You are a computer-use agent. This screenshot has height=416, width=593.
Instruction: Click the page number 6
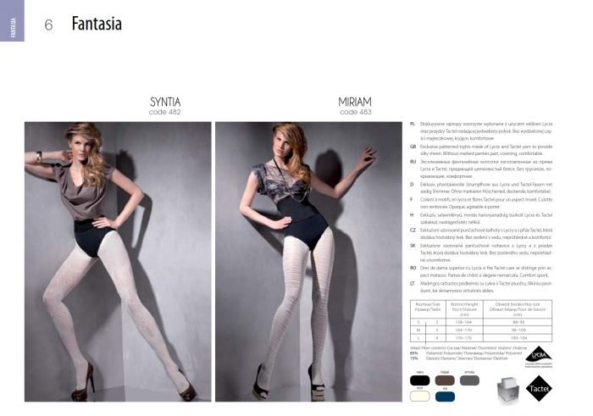[48, 25]
